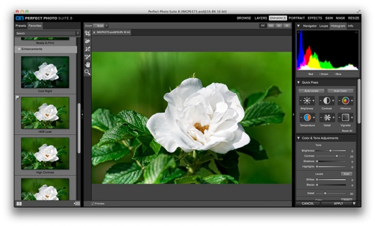Collapse the Quick Fixes section
Screen dimensions: 375x226
tap(299, 82)
